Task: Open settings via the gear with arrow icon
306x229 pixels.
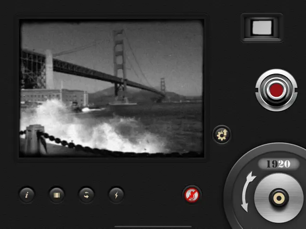Action: tap(222, 134)
